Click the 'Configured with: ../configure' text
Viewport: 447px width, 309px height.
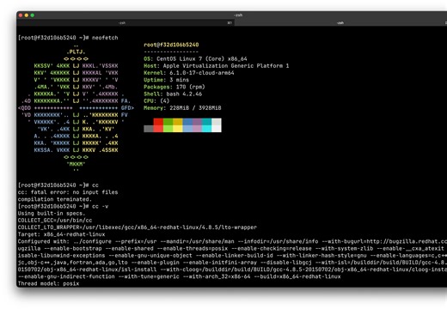coord(64,241)
